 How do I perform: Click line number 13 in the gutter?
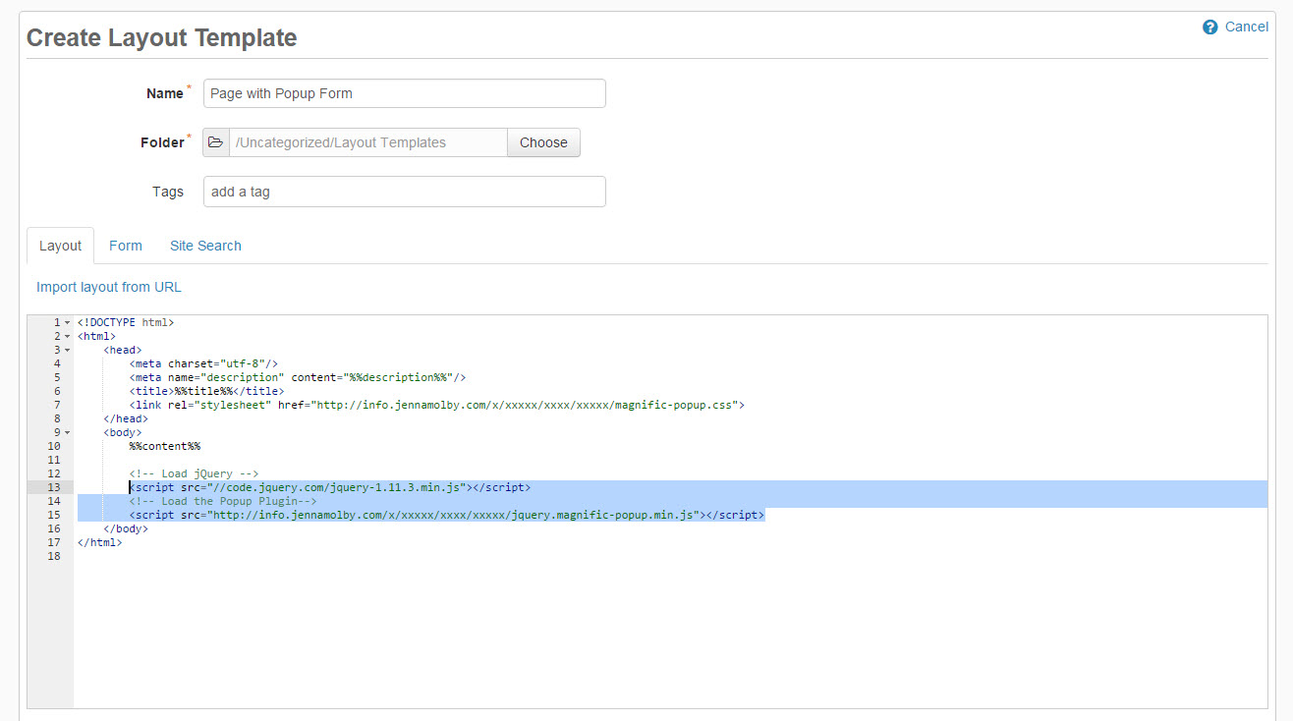pos(54,487)
